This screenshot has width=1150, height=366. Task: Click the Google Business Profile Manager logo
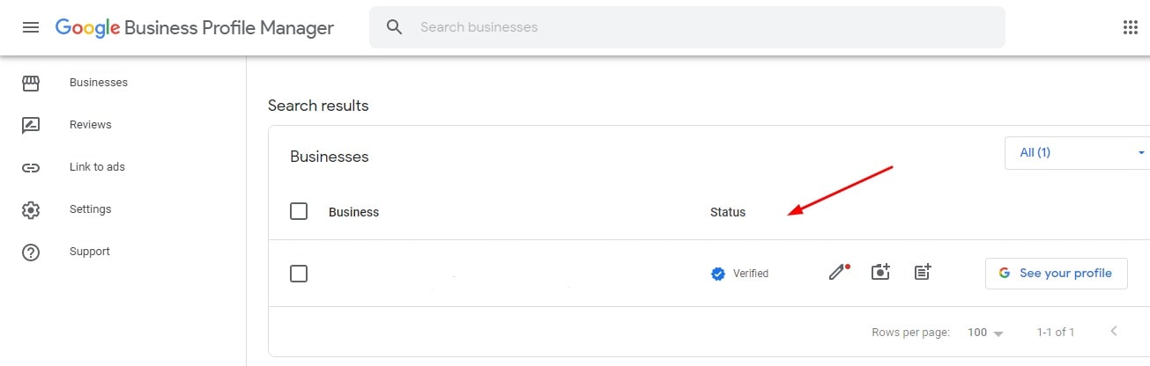195,27
